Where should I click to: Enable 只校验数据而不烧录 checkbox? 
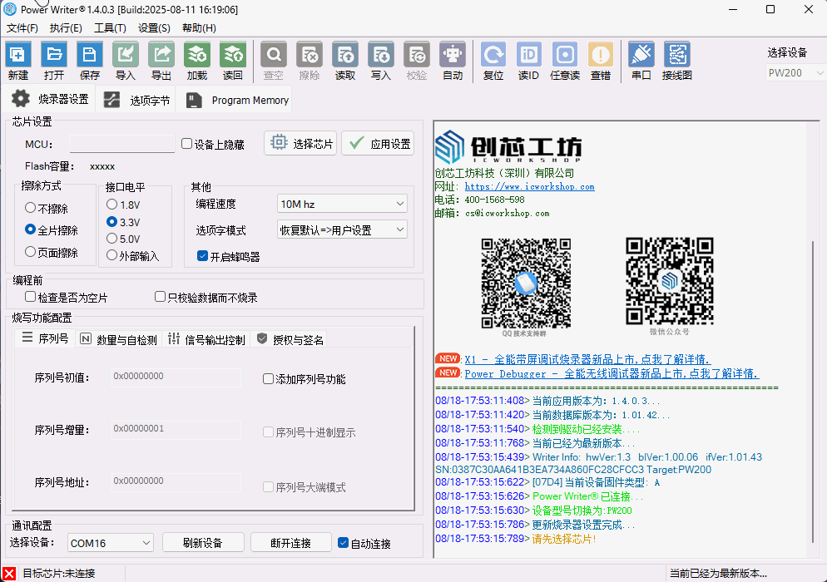click(x=160, y=297)
